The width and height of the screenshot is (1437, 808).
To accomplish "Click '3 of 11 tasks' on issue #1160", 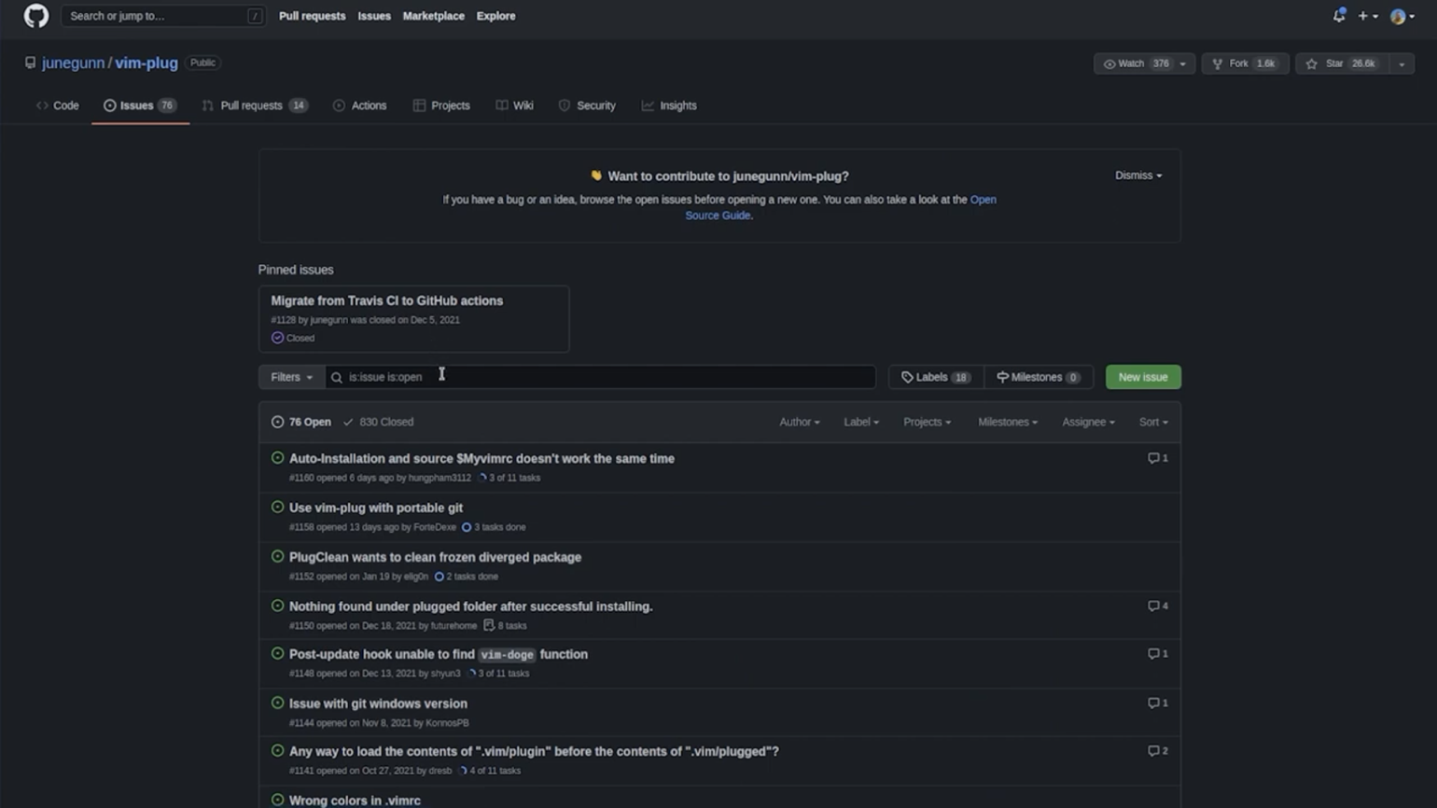I will coord(509,478).
